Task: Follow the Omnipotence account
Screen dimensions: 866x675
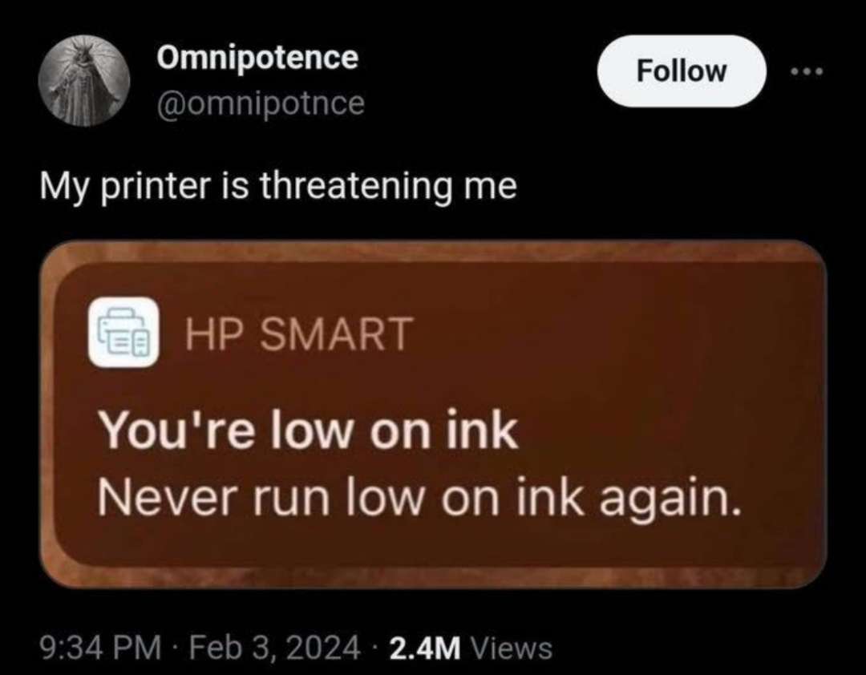Action: click(682, 71)
